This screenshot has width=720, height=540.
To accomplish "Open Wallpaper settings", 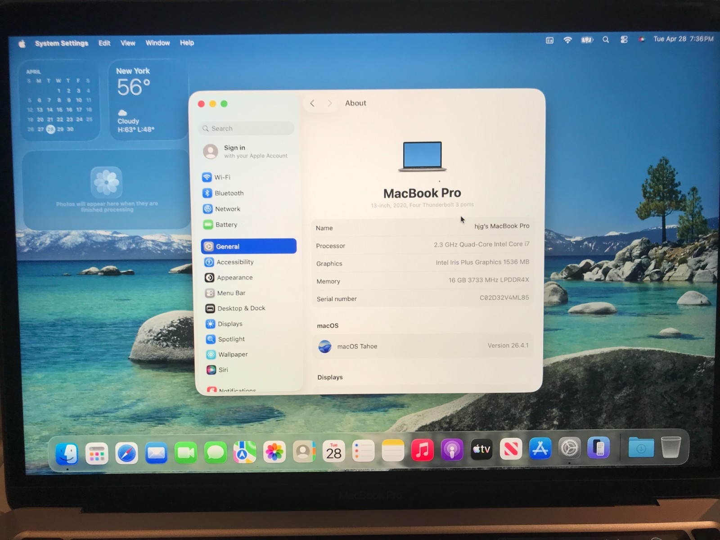I will (x=227, y=354).
